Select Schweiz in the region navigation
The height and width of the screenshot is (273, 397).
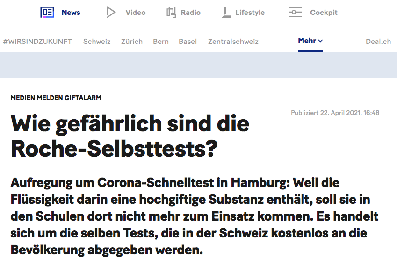point(97,41)
